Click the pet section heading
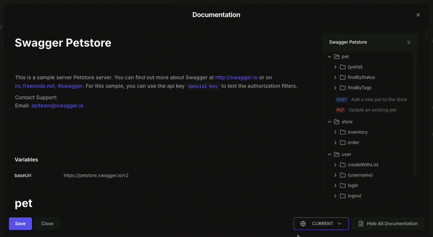This screenshot has height=237, width=433. [x=23, y=204]
